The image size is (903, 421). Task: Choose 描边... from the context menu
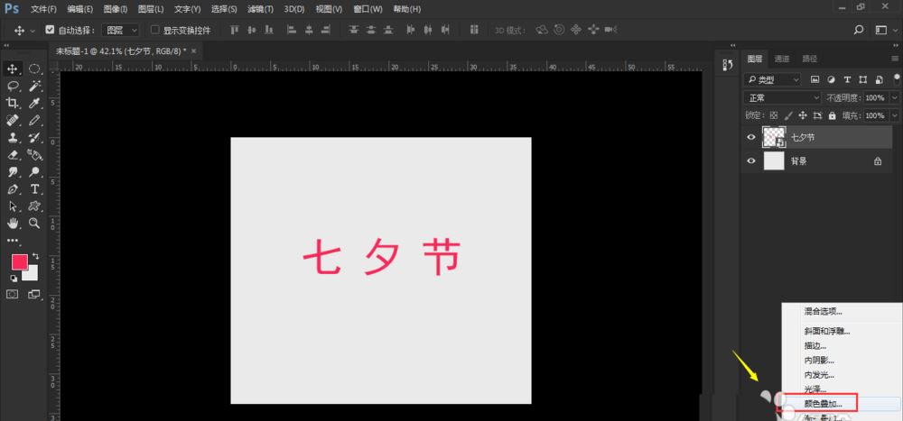[x=815, y=345]
